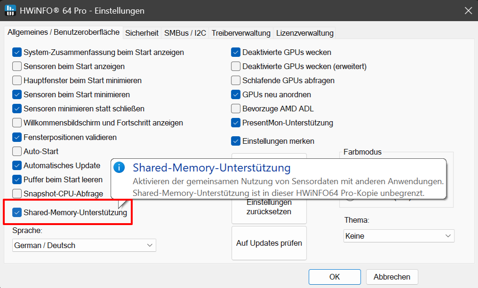Image resolution: width=478 pixels, height=288 pixels.
Task: Switch to the Sicherheit tab
Action: 142,33
